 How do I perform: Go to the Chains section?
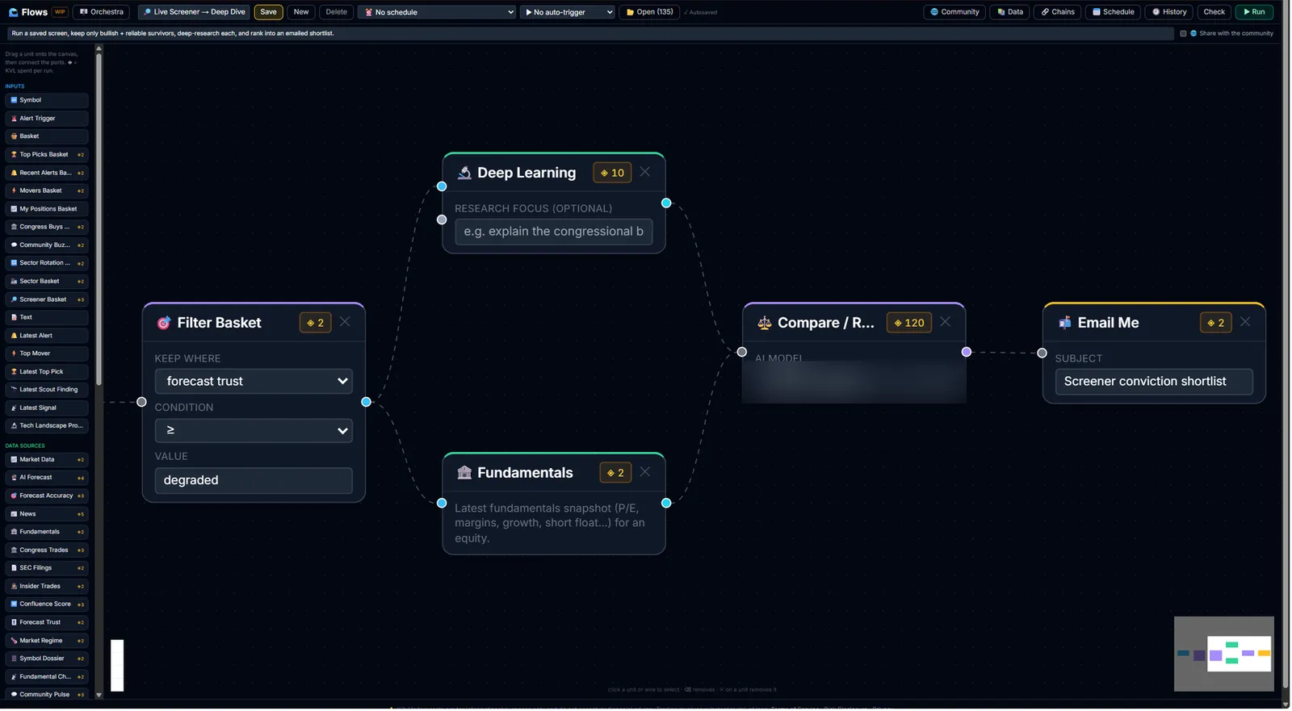1058,12
